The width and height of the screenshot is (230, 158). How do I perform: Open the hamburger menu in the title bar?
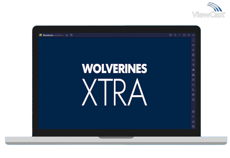point(175,35)
